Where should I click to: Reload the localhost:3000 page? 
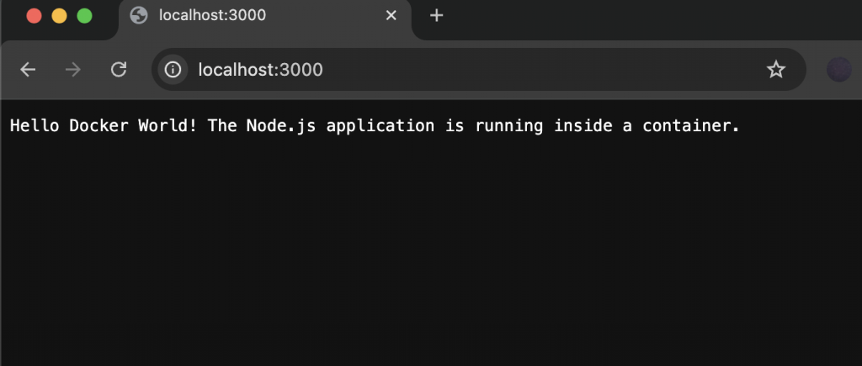(119, 70)
